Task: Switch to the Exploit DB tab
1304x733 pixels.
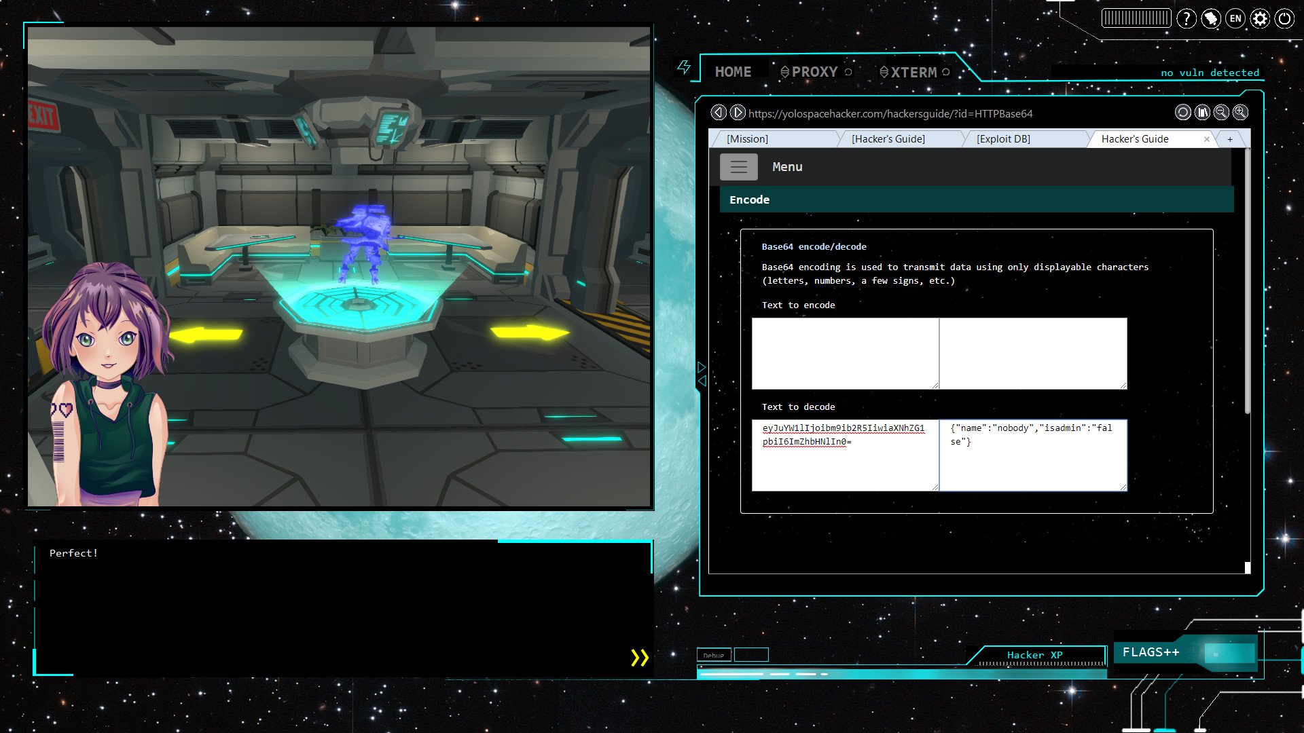Action: point(1003,138)
